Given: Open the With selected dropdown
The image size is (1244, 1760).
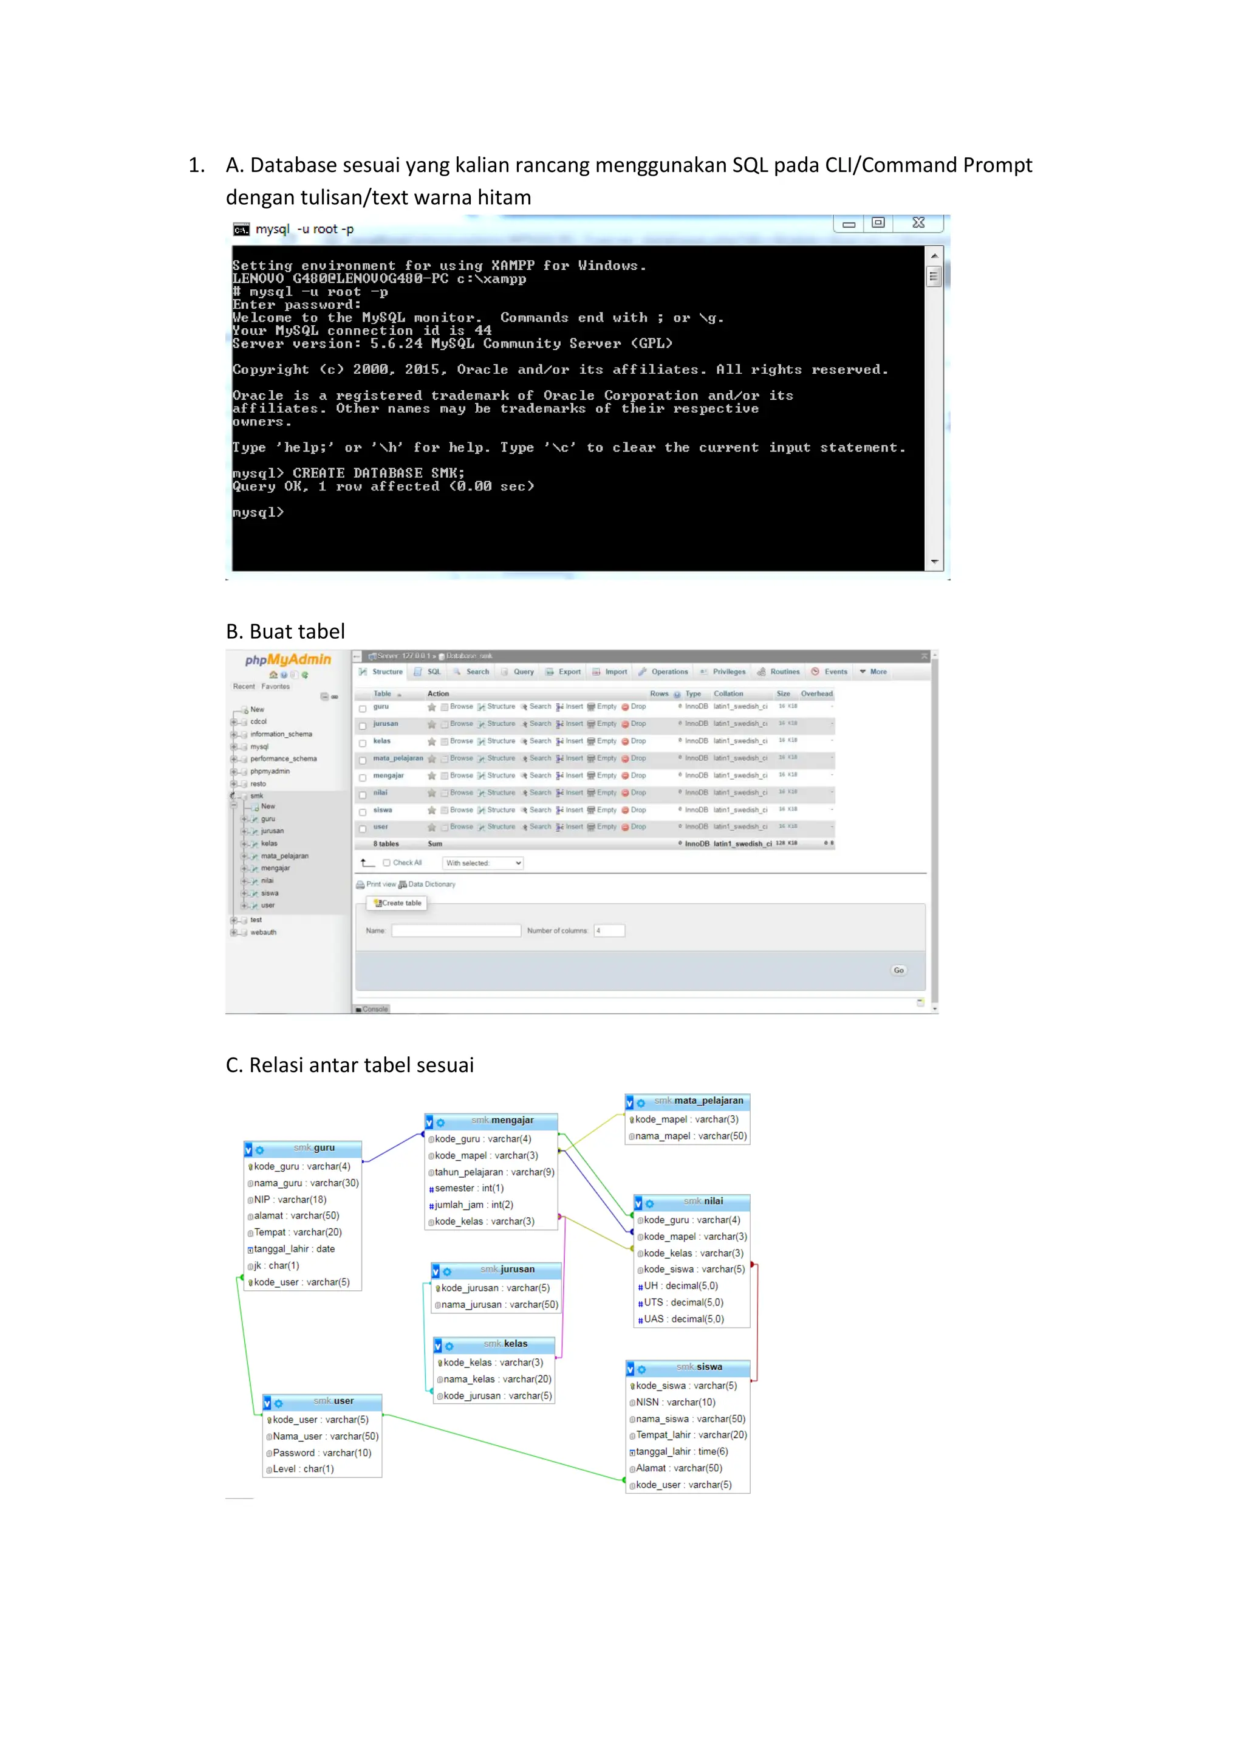Looking at the screenshot, I should (484, 863).
